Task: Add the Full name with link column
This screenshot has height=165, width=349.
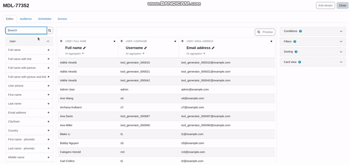Action: tap(48, 59)
